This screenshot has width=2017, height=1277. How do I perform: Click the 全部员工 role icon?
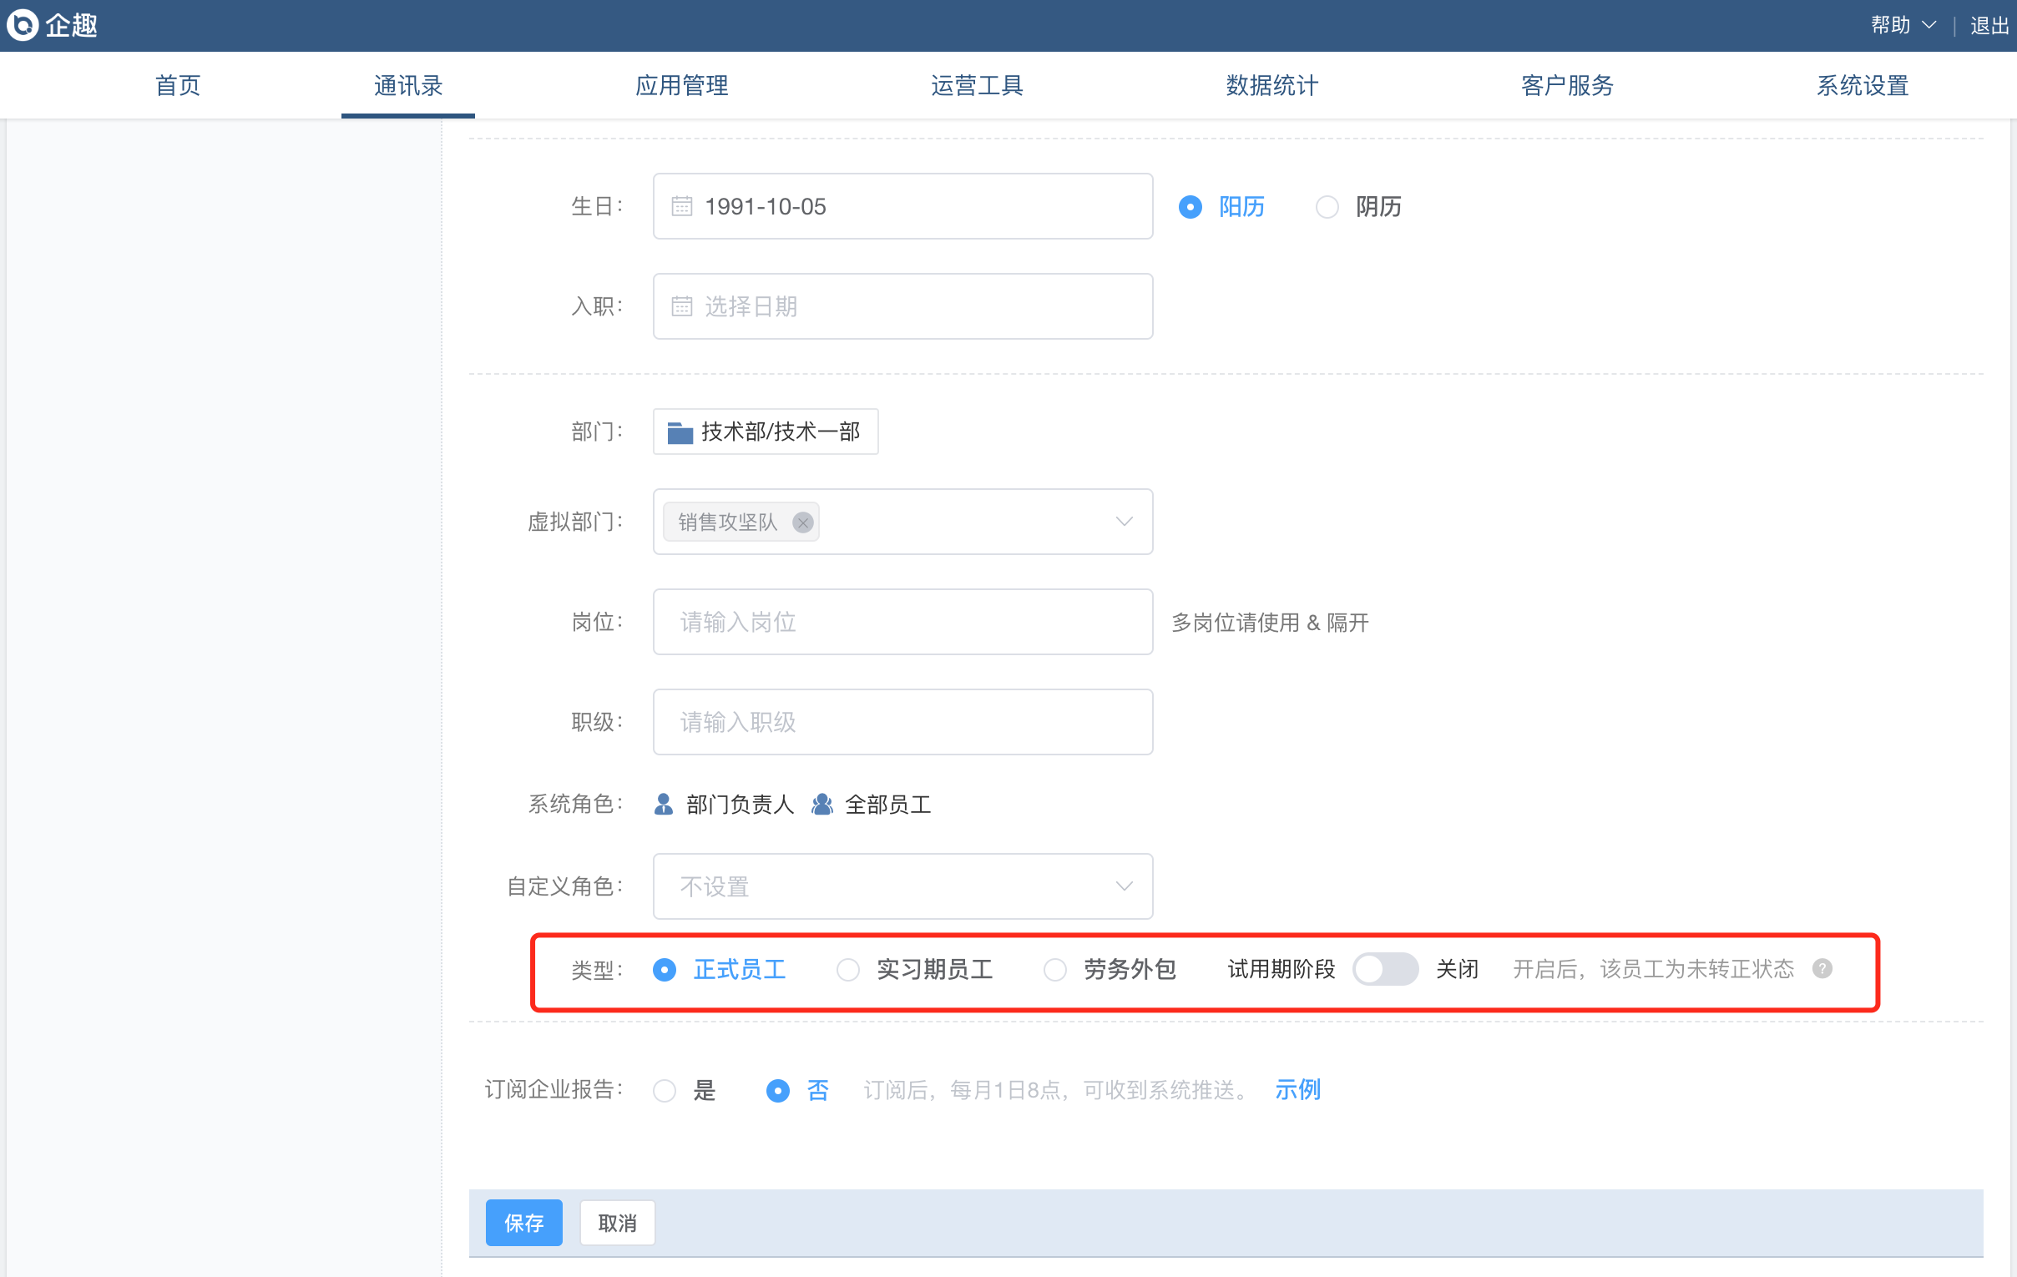[822, 804]
